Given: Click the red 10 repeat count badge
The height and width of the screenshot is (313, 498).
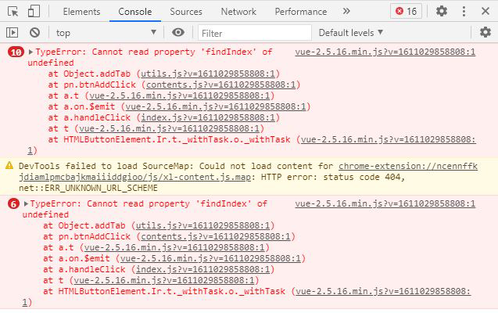Looking at the screenshot, I should pyautogui.click(x=16, y=52).
